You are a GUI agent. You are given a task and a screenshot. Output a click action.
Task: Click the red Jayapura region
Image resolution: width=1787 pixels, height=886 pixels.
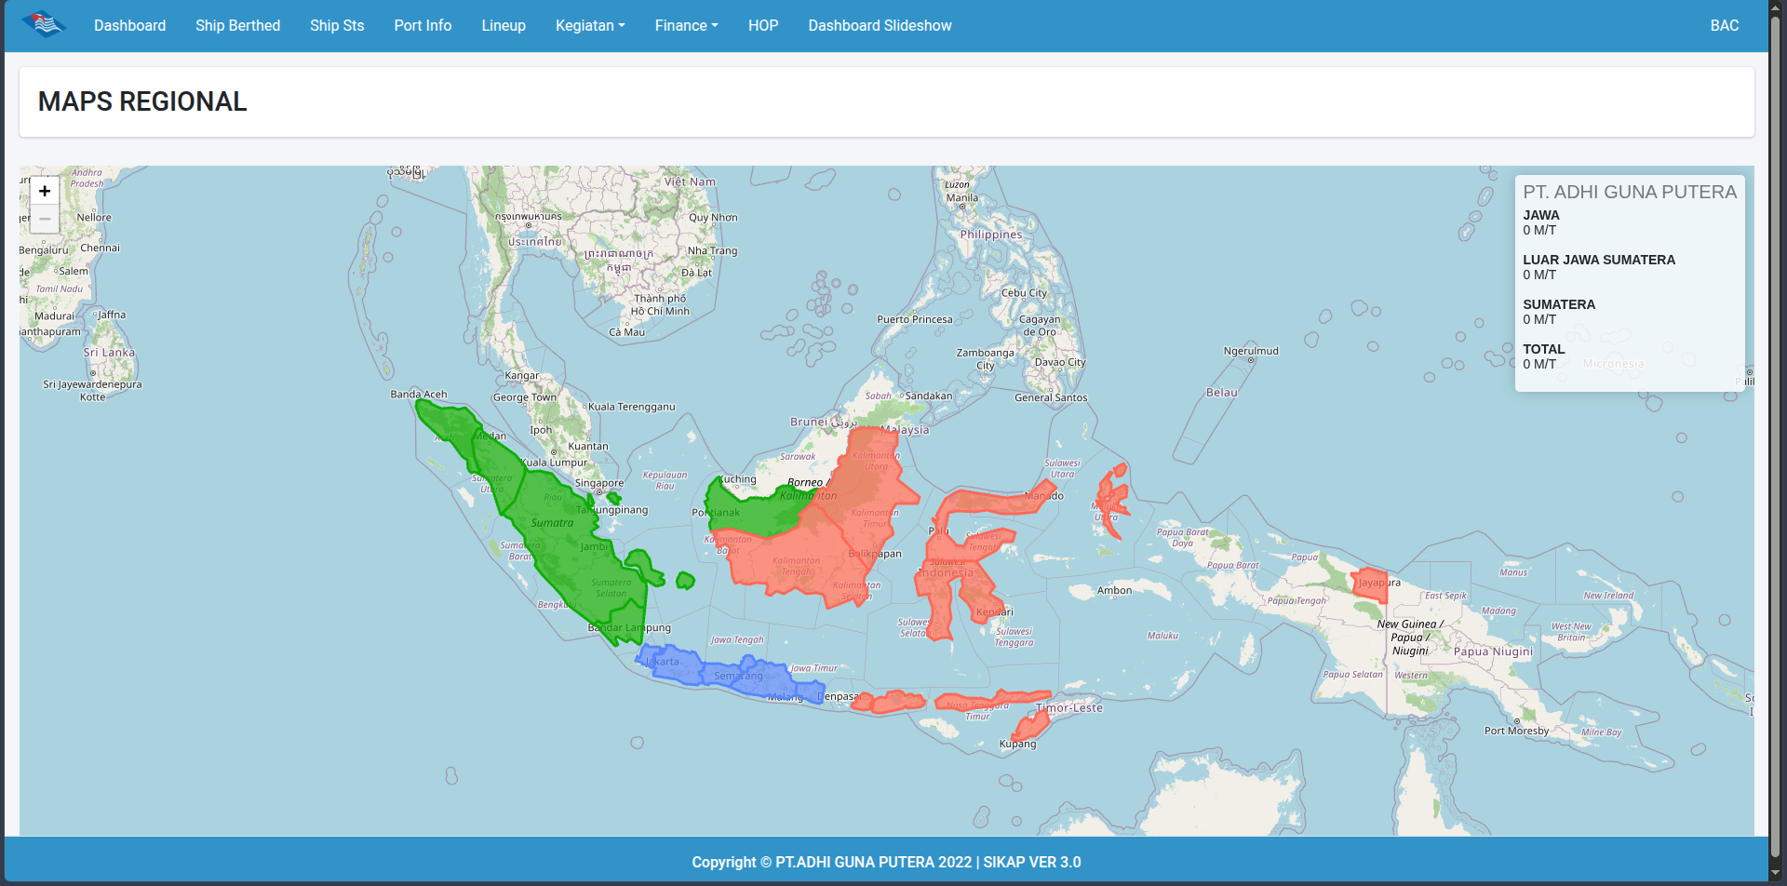click(x=1370, y=584)
